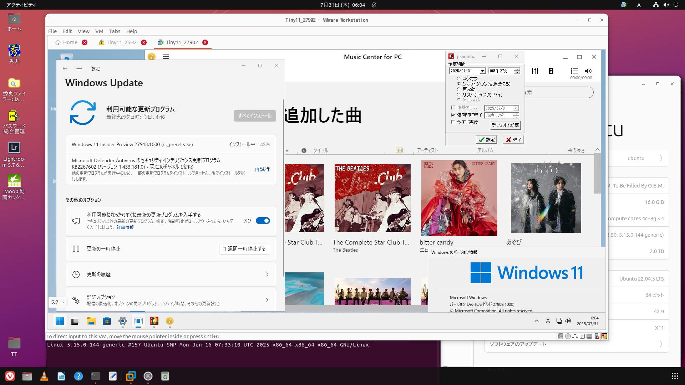Click the Settings window vertical scrollbar
Image resolution: width=685 pixels, height=385 pixels.
click(283, 188)
